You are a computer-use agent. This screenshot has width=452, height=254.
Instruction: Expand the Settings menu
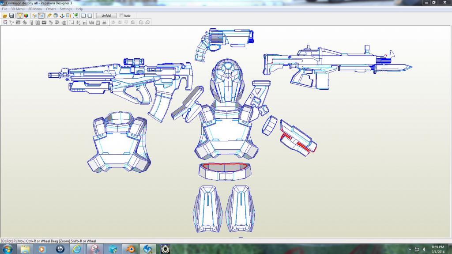tap(66, 9)
